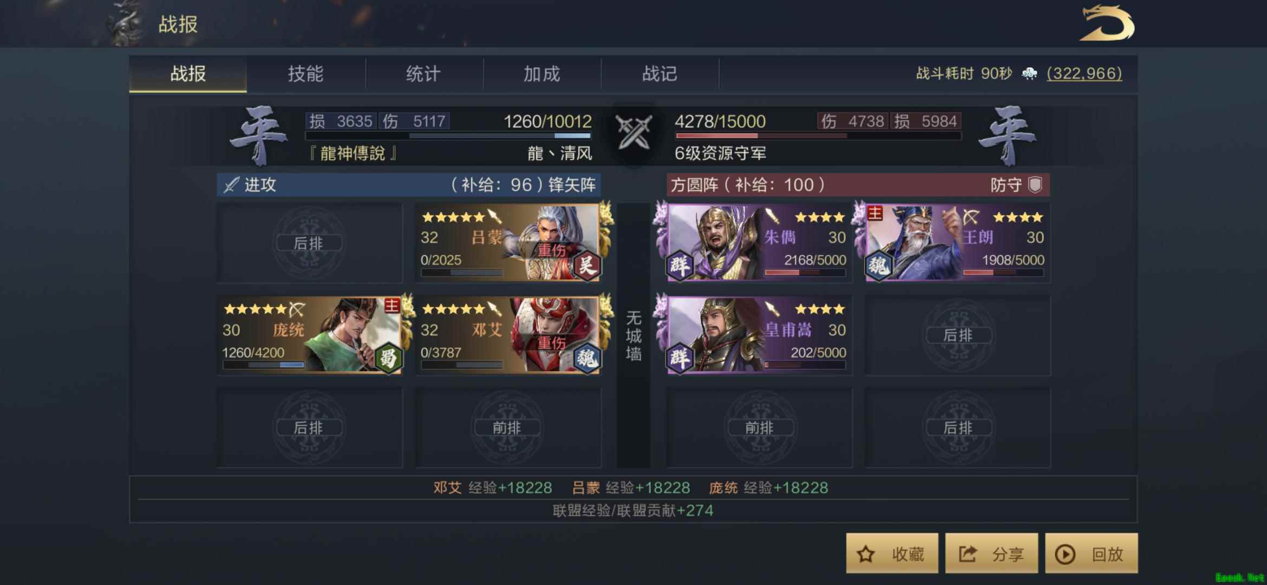The image size is (1267, 585).
Task: Open the 统计 tab
Action: click(x=424, y=74)
